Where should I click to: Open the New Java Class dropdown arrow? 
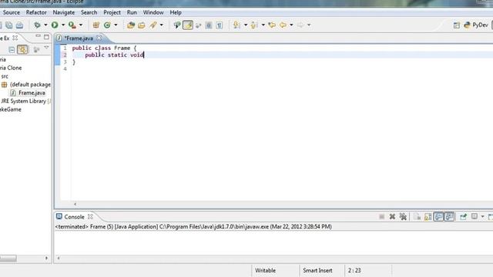coord(116,25)
